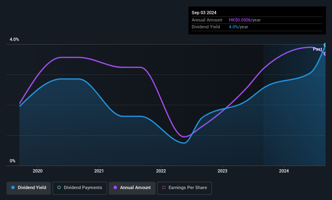Click the blue Dividend Yield endpoint marker
Image resolution: width=332 pixels, height=200 pixels.
point(325,45)
